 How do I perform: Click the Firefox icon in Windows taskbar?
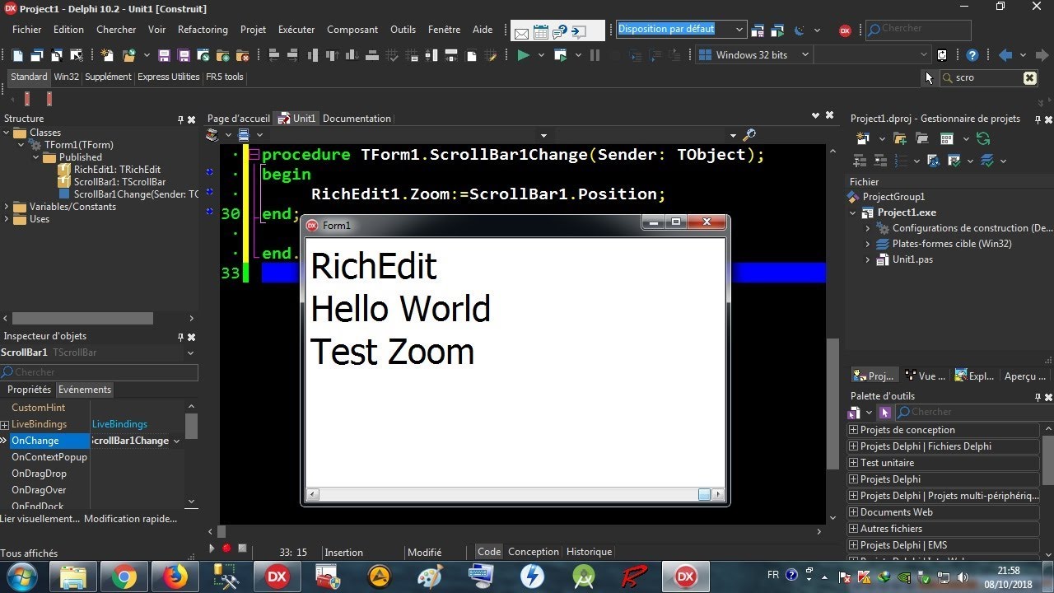click(x=175, y=577)
